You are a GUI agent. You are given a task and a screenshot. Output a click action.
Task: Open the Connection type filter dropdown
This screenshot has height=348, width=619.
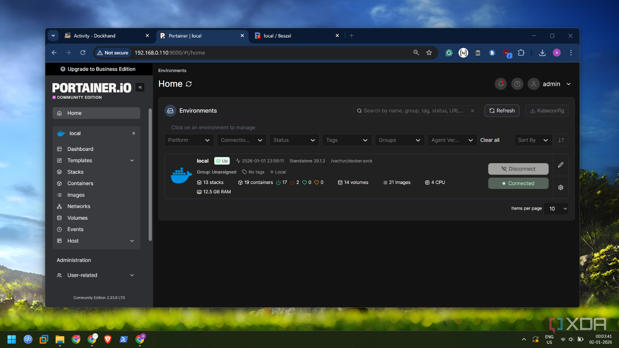(241, 140)
